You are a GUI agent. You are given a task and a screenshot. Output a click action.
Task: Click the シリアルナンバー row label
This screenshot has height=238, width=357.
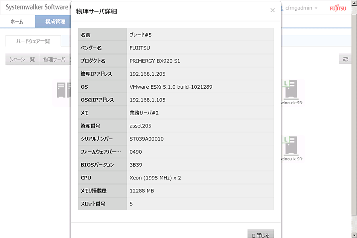click(96, 139)
